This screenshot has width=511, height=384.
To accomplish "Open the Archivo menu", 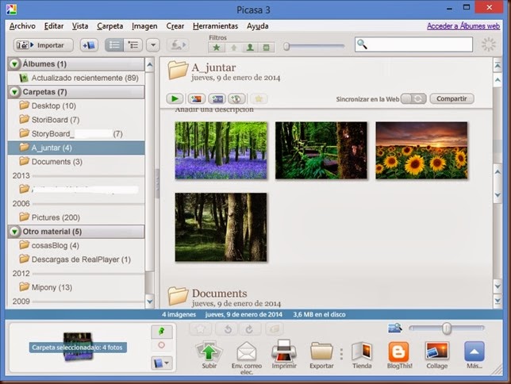I will click(x=22, y=26).
